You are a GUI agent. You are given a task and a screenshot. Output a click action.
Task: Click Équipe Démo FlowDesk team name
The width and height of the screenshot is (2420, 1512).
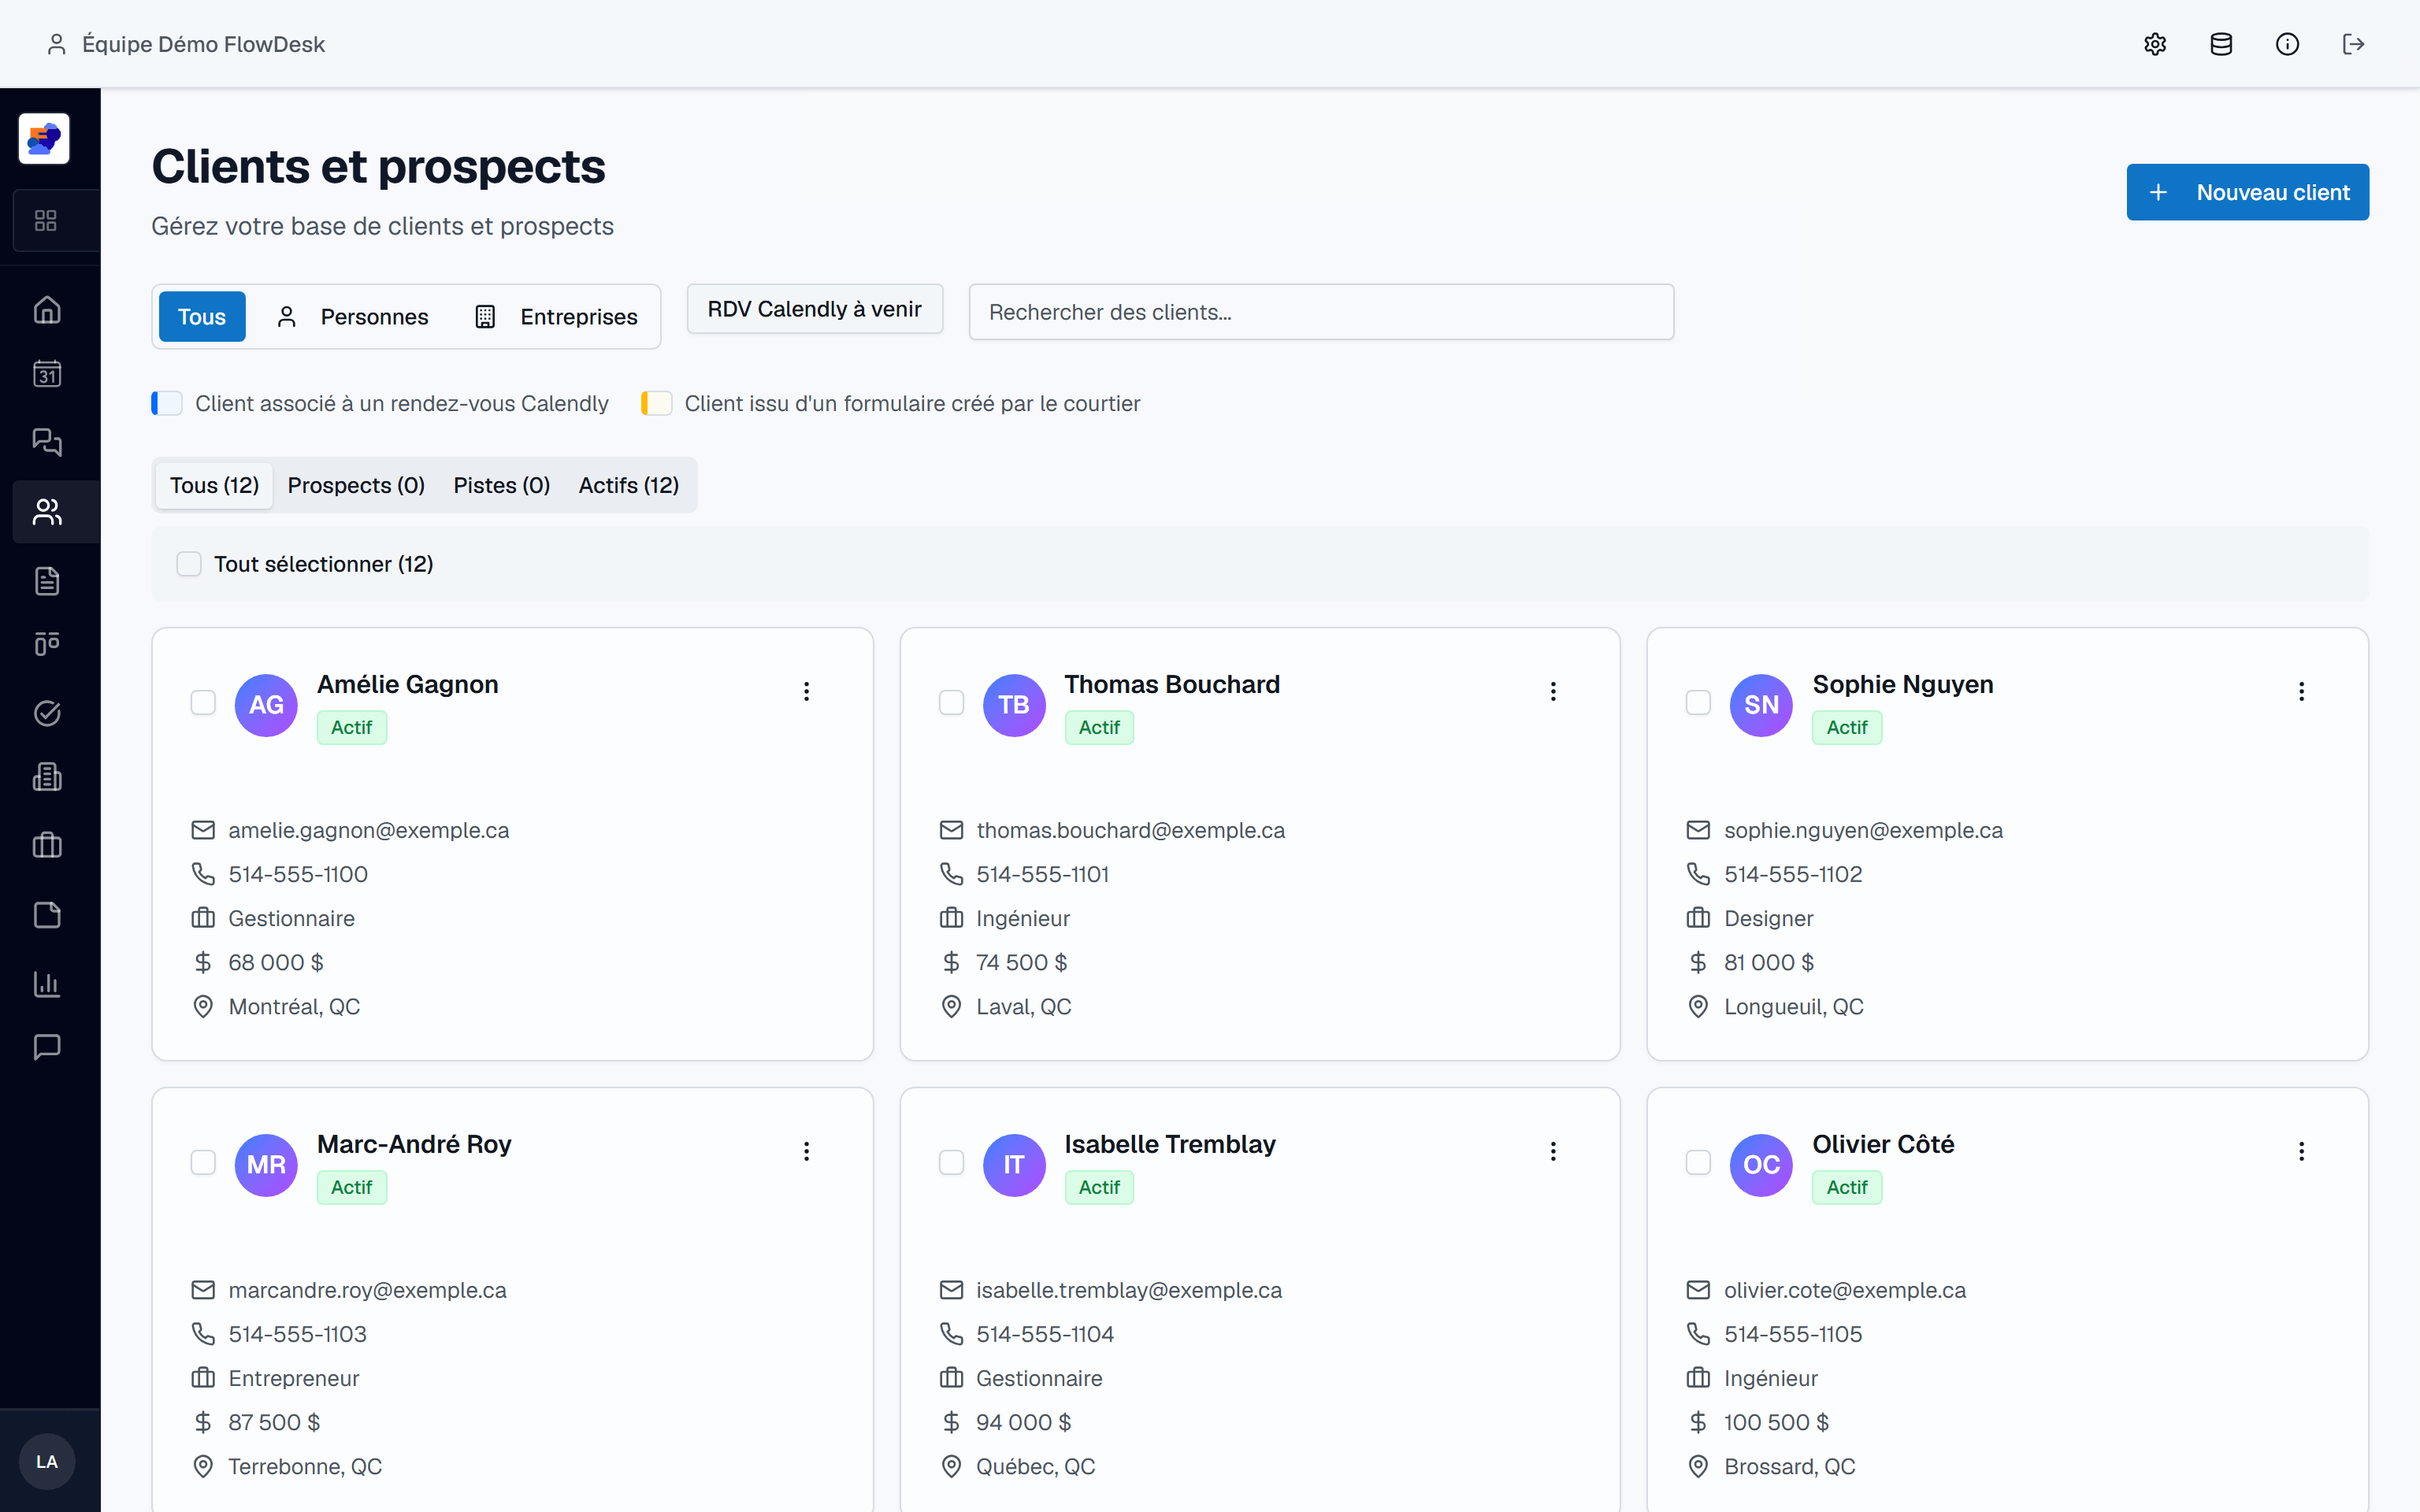pos(203,44)
